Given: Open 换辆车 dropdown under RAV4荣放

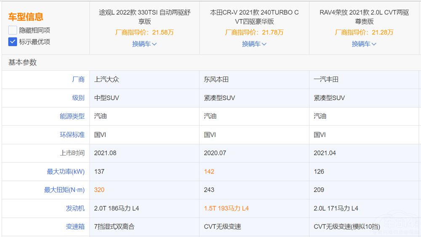Looking at the screenshot, I should (x=364, y=44).
